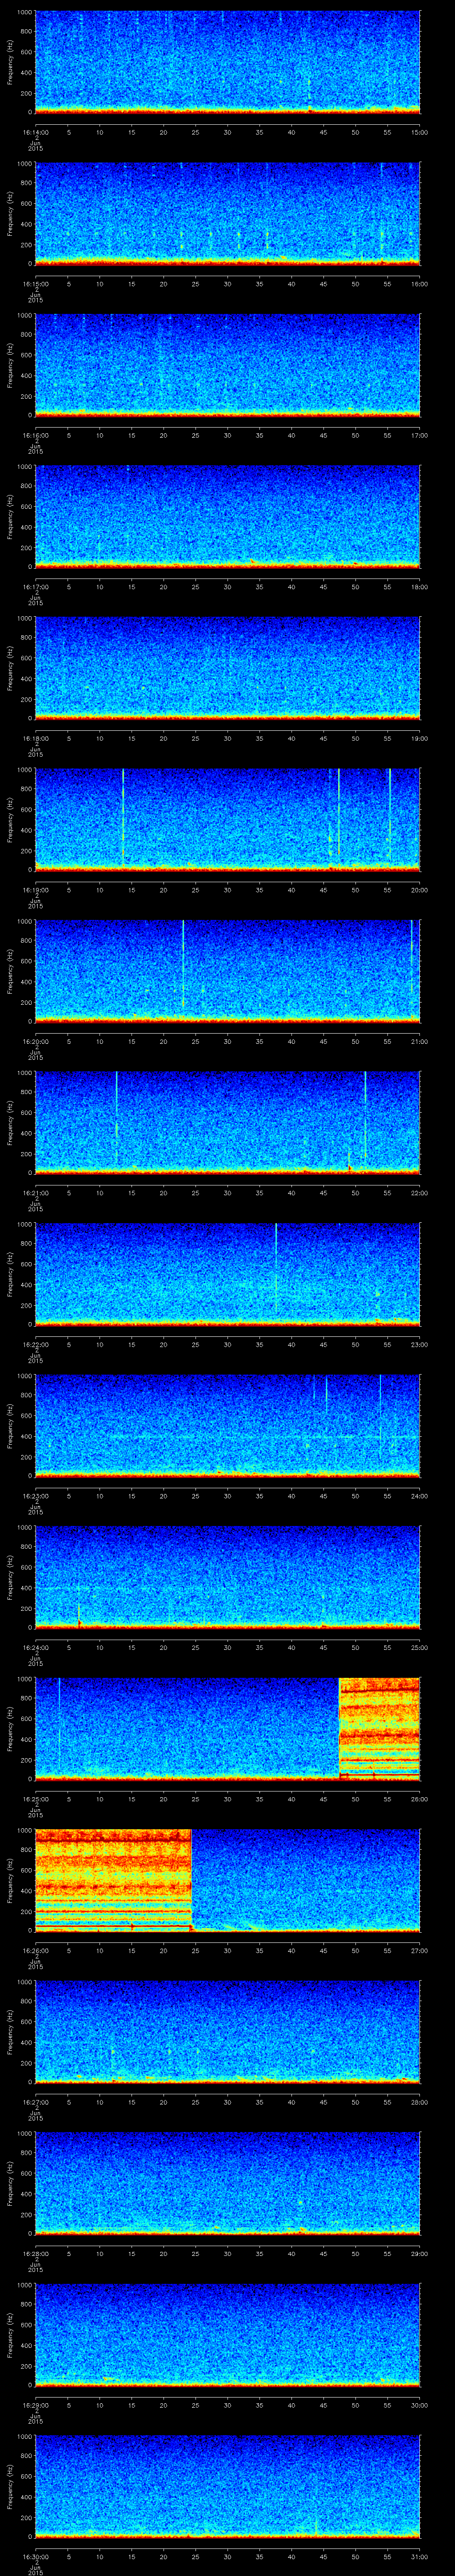Click the "16:27:00" start time label
Screen dimensions: 455x2576
pyautogui.click(x=35, y=2102)
